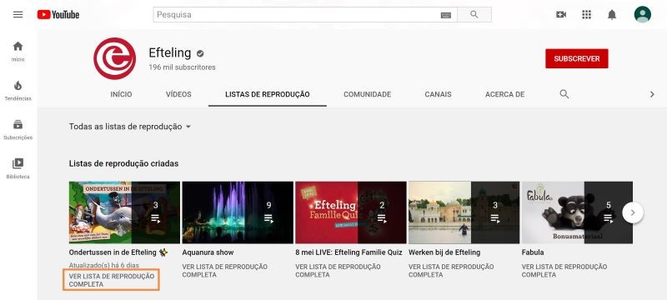Open Biblioteca in the sidebar
This screenshot has width=667, height=300.
pyautogui.click(x=18, y=168)
